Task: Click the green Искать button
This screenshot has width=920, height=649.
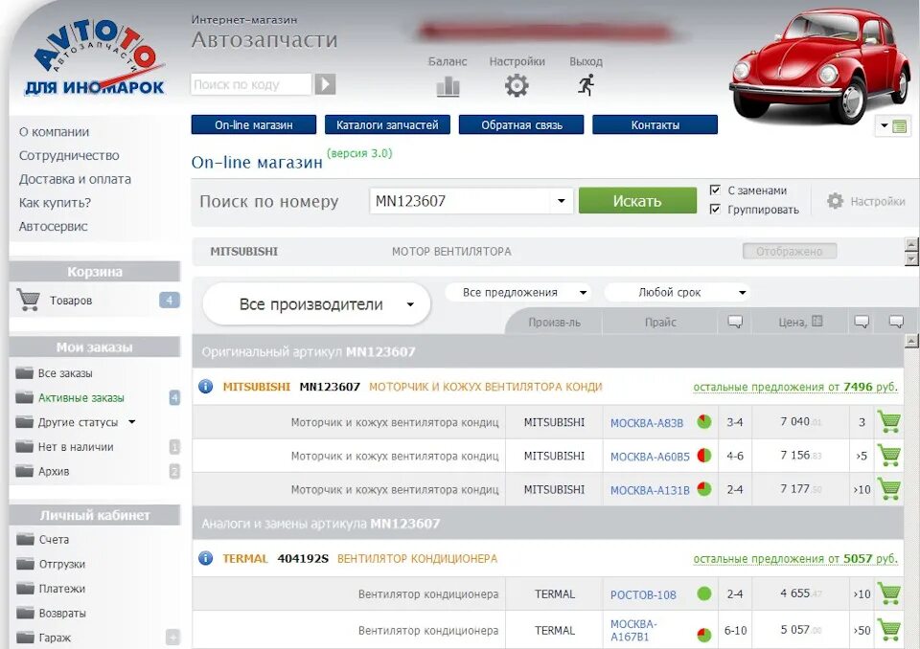Action: [x=638, y=201]
